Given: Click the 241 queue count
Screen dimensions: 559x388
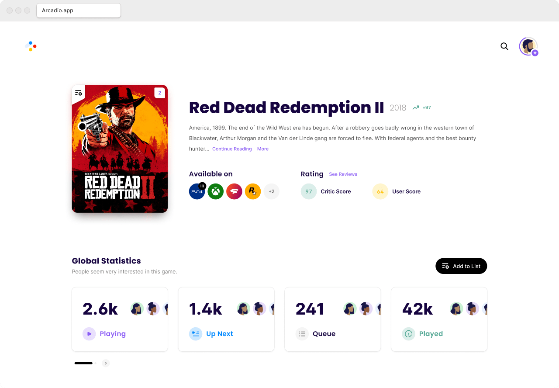Looking at the screenshot, I should [x=310, y=309].
